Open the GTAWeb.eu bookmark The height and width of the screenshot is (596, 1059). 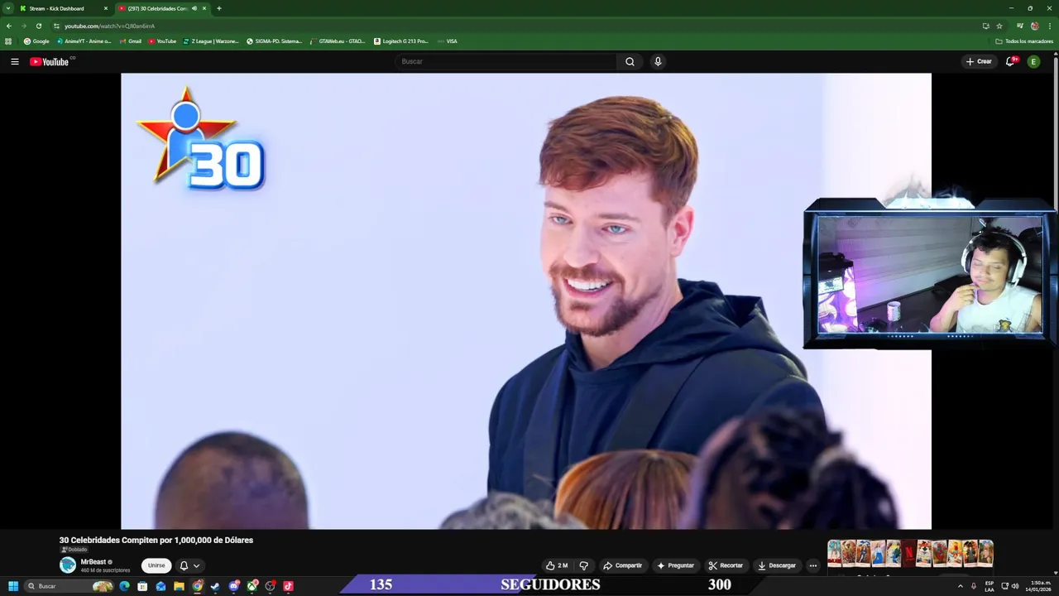338,41
